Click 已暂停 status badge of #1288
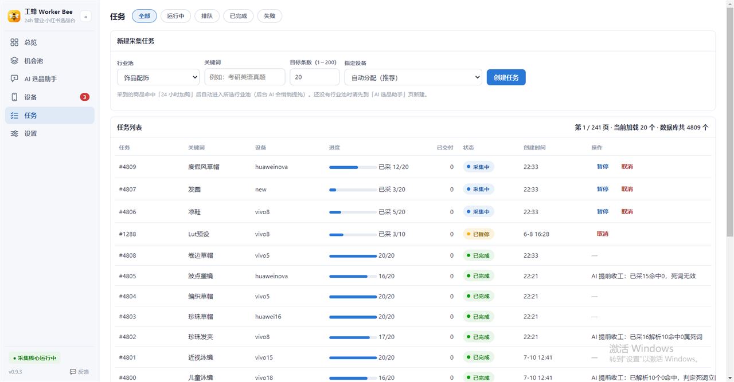 [478, 234]
